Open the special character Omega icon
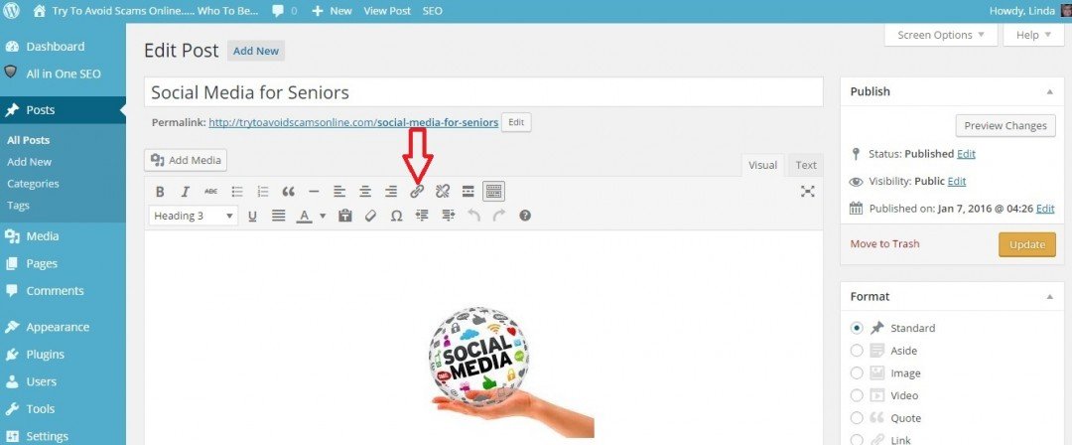This screenshot has width=1072, height=445. point(396,216)
